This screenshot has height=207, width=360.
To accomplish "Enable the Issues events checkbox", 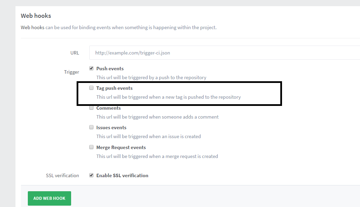I will coord(91,127).
